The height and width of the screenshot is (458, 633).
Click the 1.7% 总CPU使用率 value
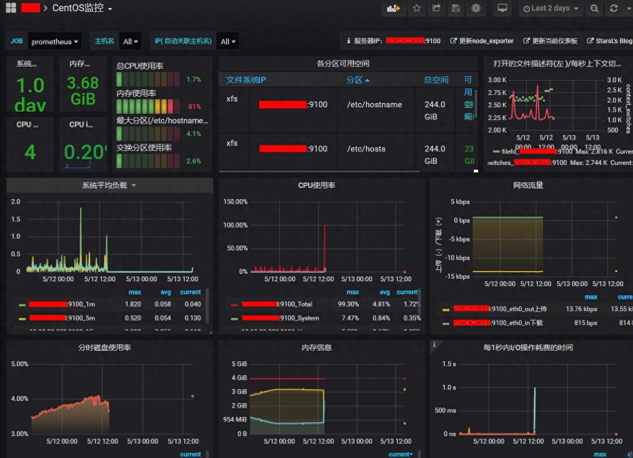click(x=194, y=80)
